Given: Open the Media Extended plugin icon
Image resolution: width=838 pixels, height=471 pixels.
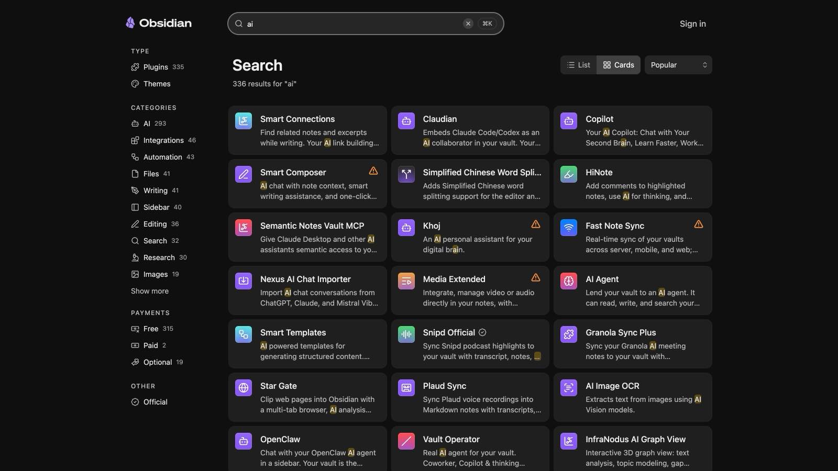Looking at the screenshot, I should tap(406, 281).
